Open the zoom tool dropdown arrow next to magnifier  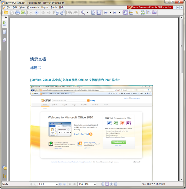pos(88,12)
